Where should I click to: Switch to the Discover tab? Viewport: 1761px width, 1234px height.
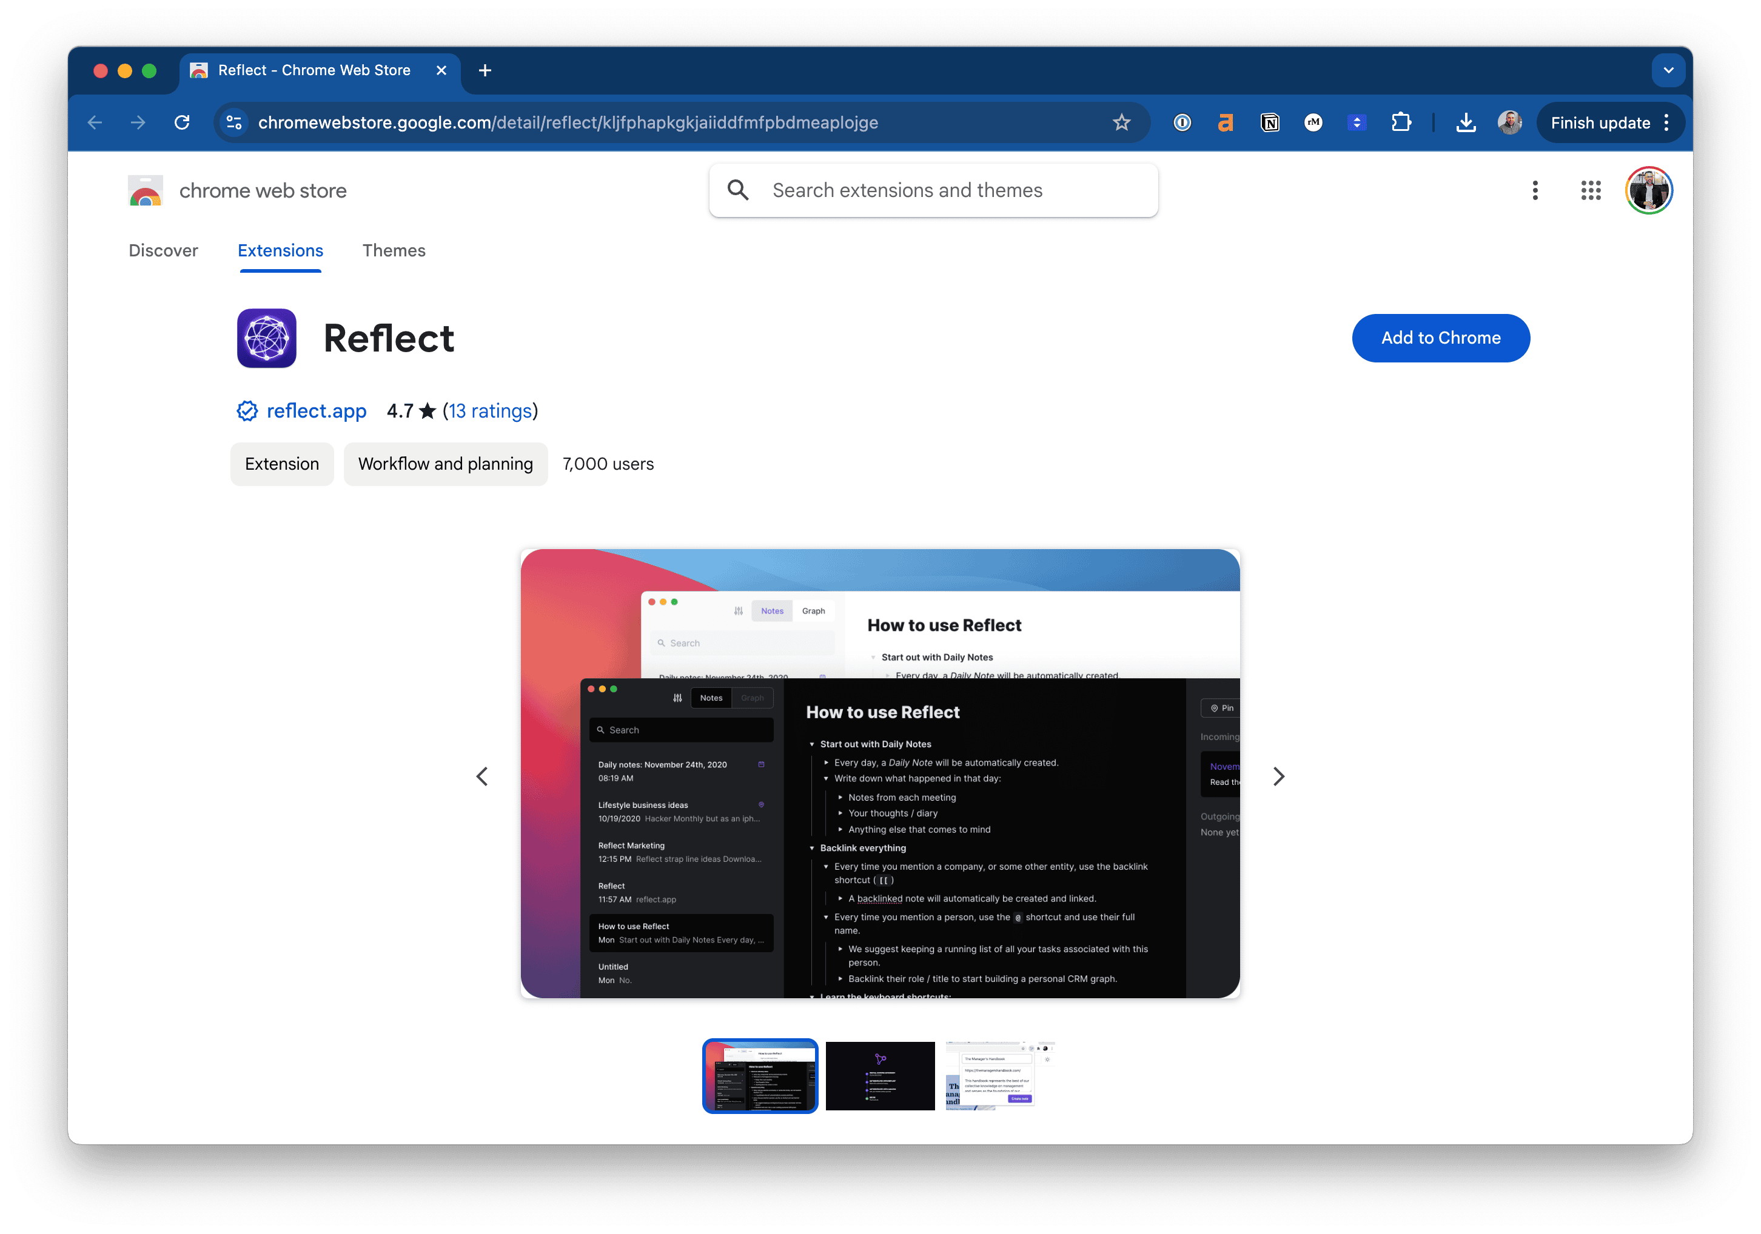pos(163,251)
